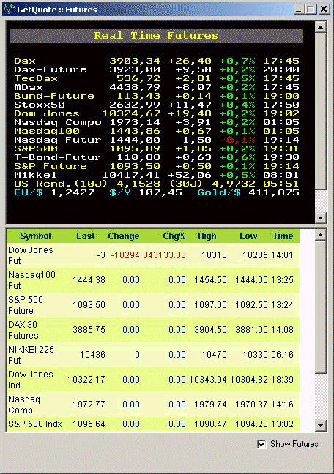This screenshot has width=334, height=474.
Task: Click the down arrow of the quotes table scrollbar
Action: [x=320, y=425]
